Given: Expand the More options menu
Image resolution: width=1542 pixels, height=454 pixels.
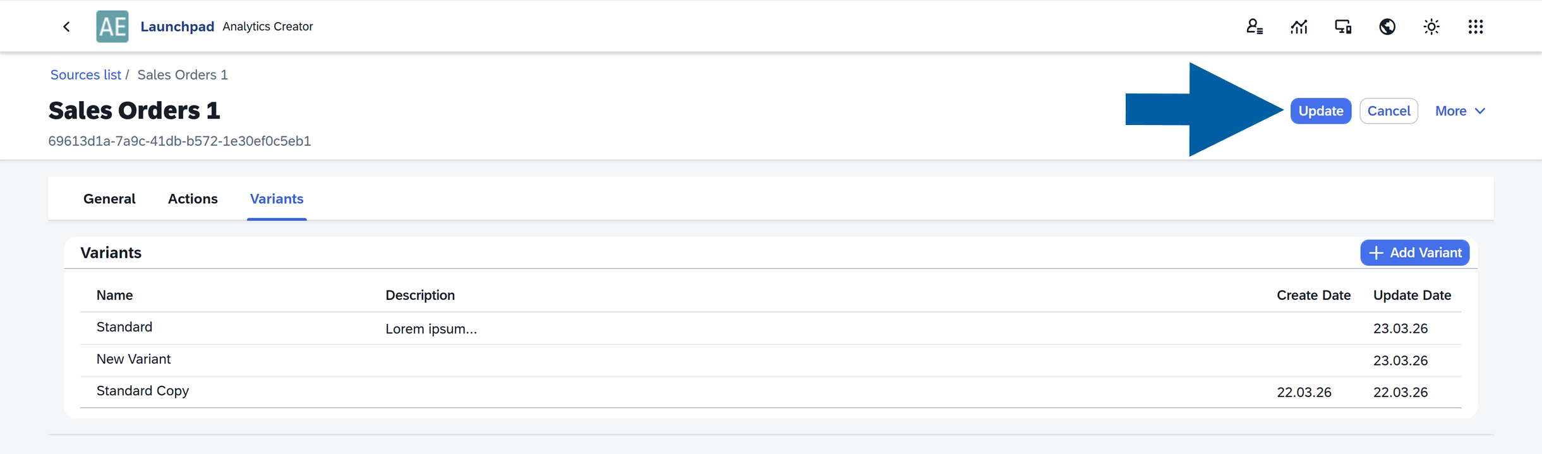Looking at the screenshot, I should click(1452, 111).
